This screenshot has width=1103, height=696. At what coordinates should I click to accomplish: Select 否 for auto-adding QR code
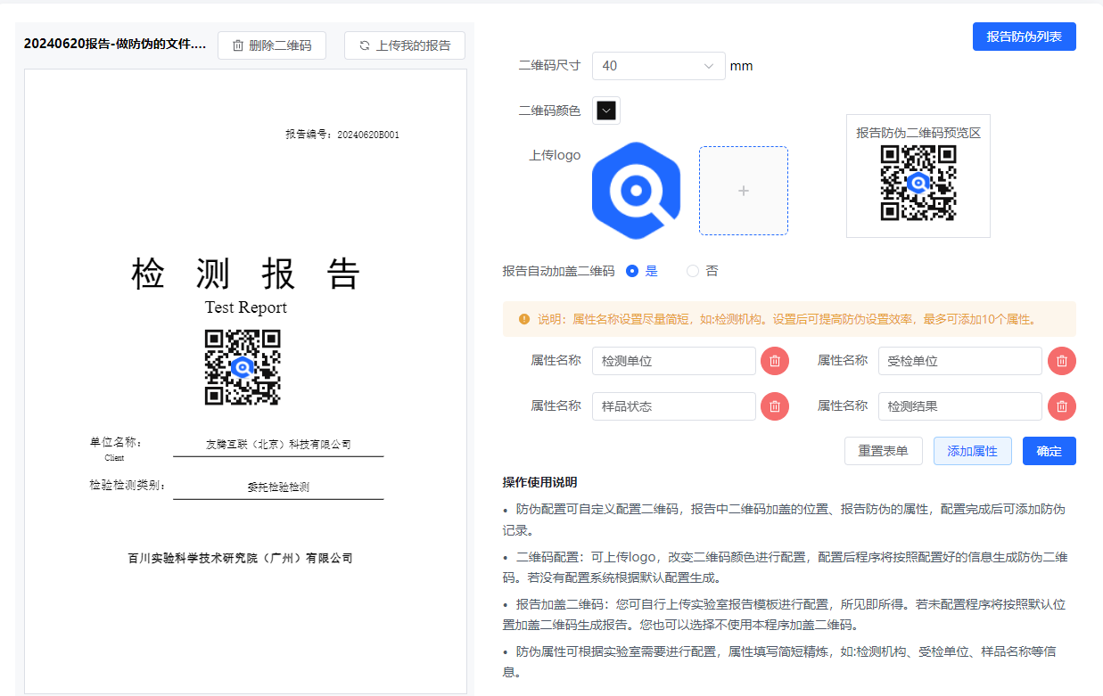702,271
